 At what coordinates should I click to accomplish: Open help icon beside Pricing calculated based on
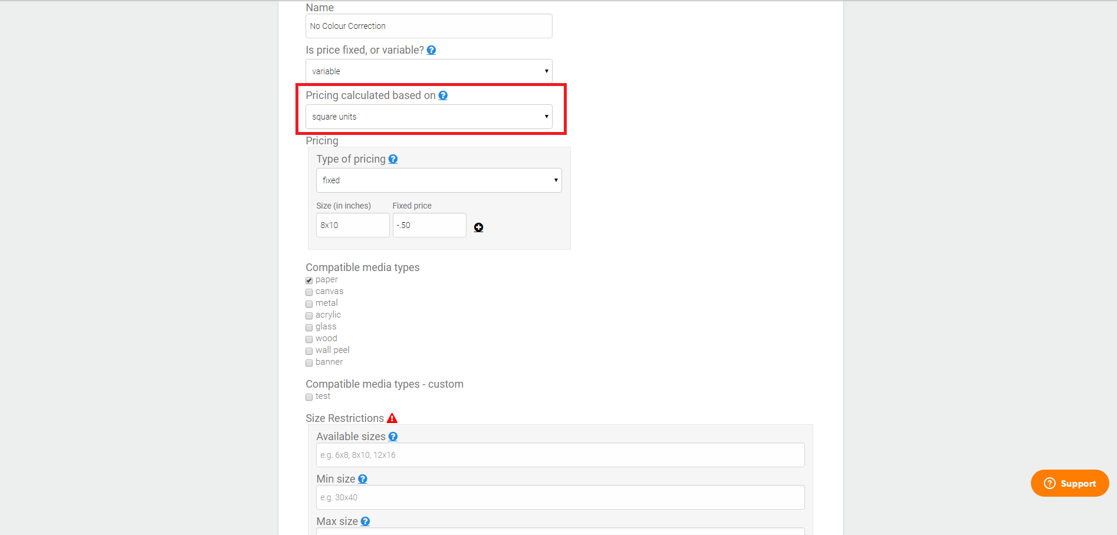pyautogui.click(x=443, y=95)
